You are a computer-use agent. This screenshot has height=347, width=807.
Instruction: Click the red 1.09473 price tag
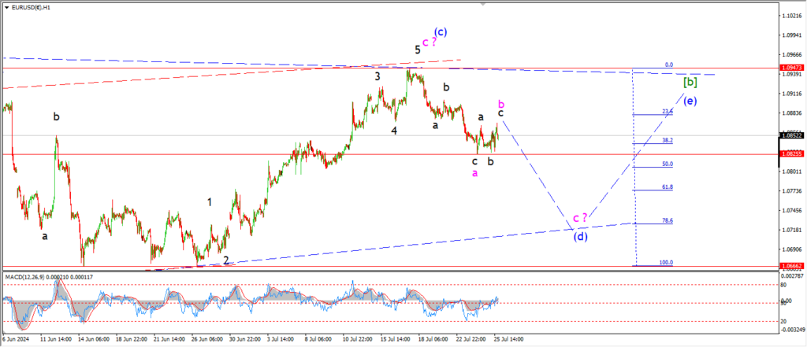[791, 68]
